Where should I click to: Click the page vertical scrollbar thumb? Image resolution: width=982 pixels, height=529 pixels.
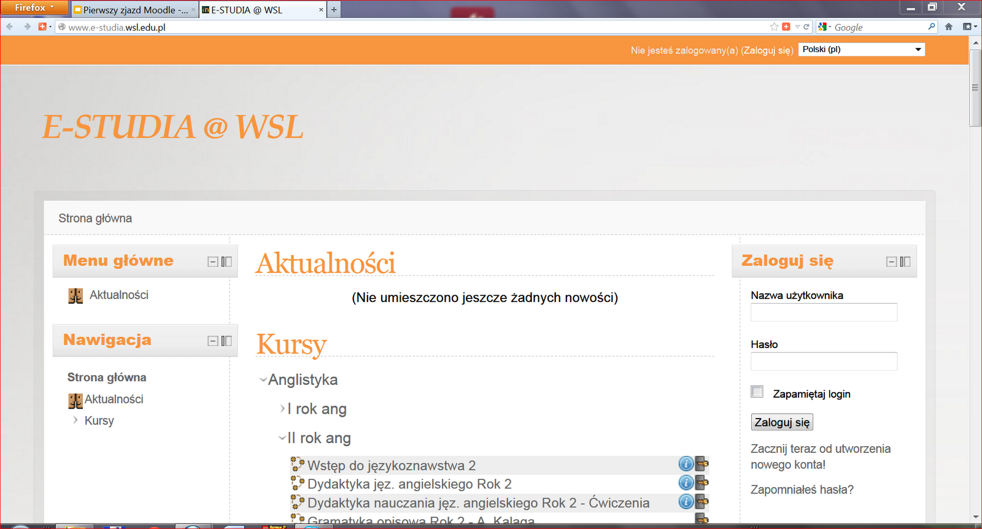click(975, 88)
